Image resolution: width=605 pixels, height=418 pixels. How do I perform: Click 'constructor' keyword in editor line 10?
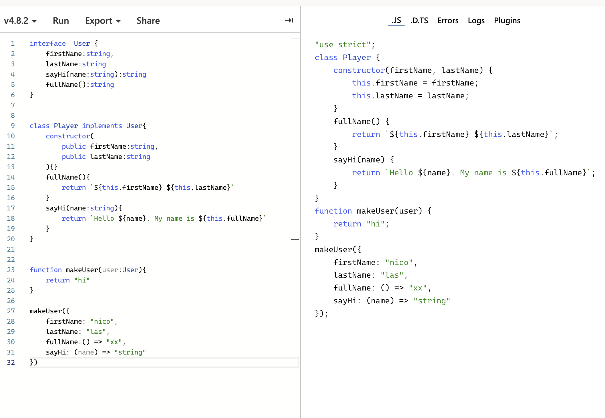[68, 136]
